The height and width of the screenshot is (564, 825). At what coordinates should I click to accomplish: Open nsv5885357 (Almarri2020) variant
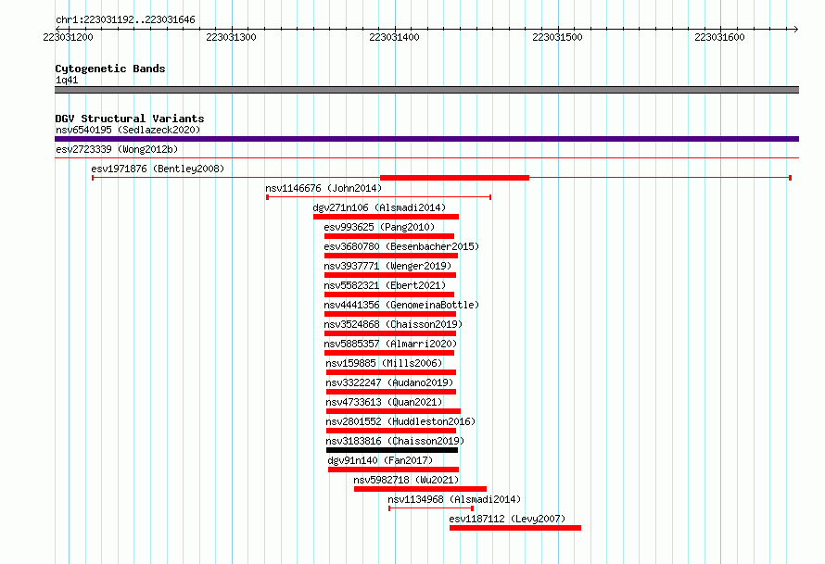[390, 344]
